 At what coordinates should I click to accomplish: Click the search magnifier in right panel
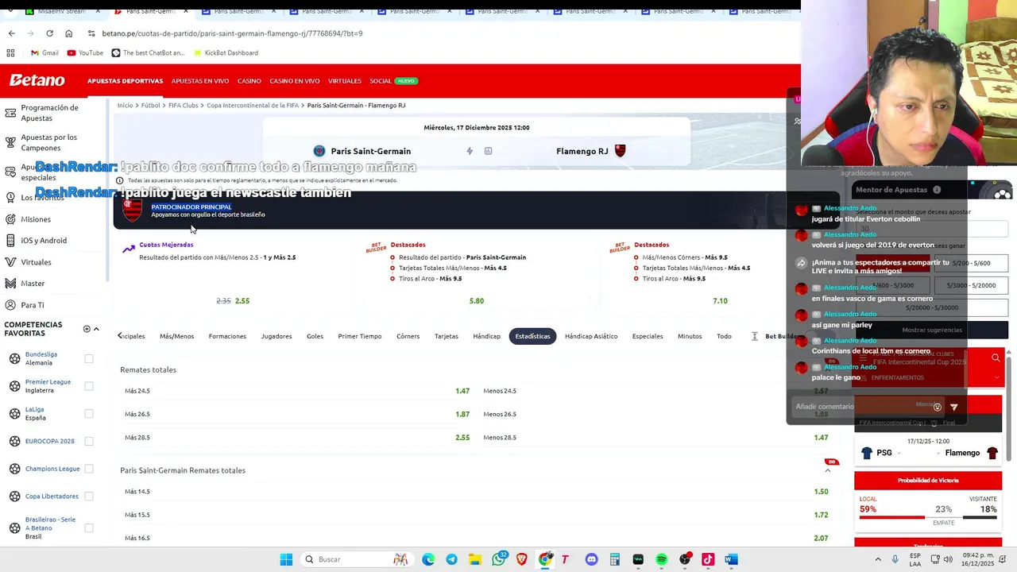pos(996,358)
